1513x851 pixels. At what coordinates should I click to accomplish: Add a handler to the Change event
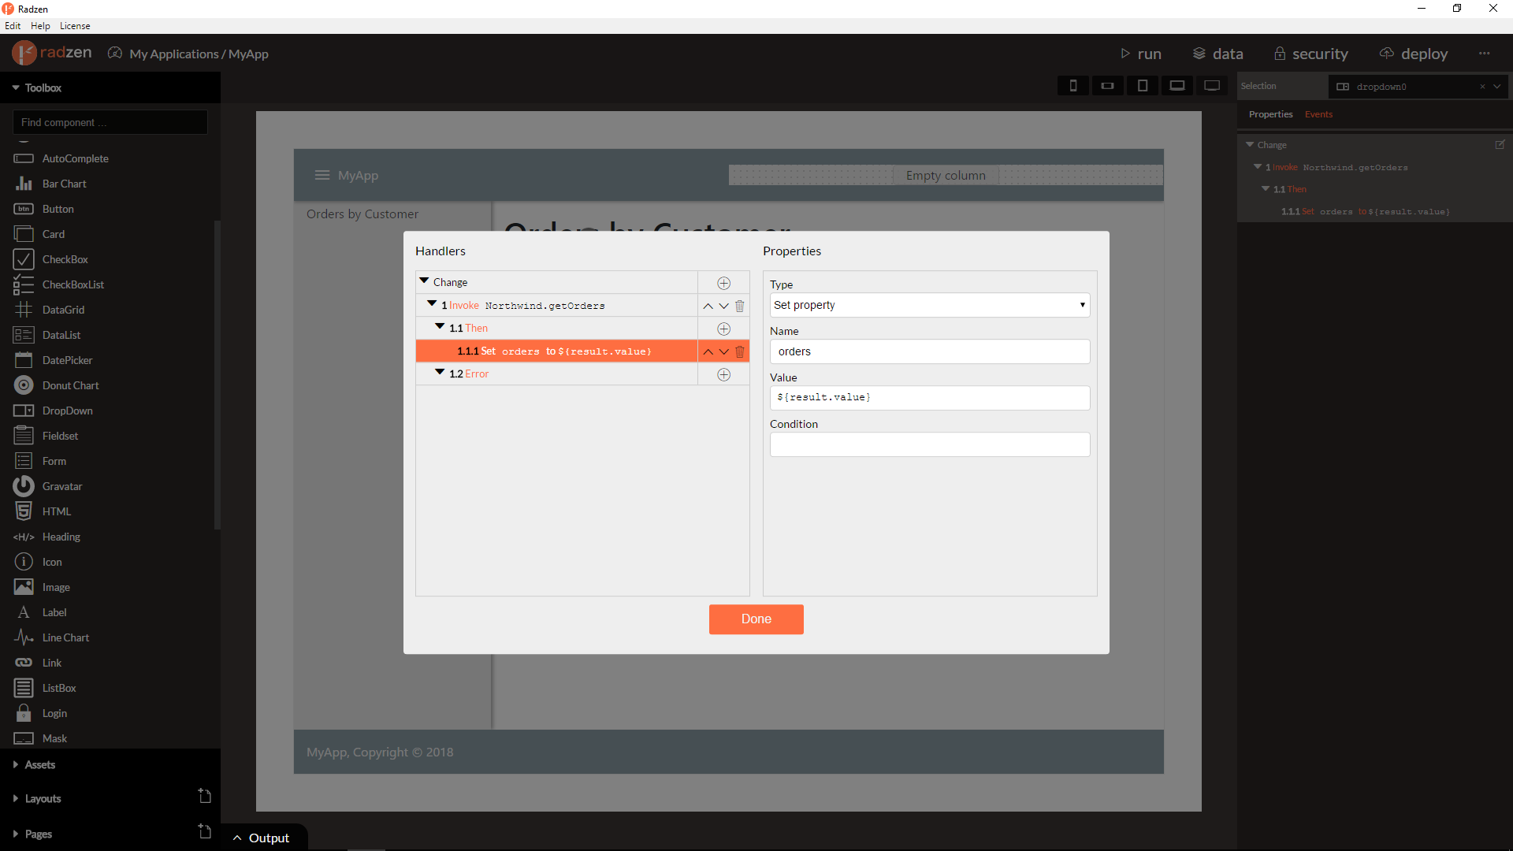pyautogui.click(x=723, y=283)
